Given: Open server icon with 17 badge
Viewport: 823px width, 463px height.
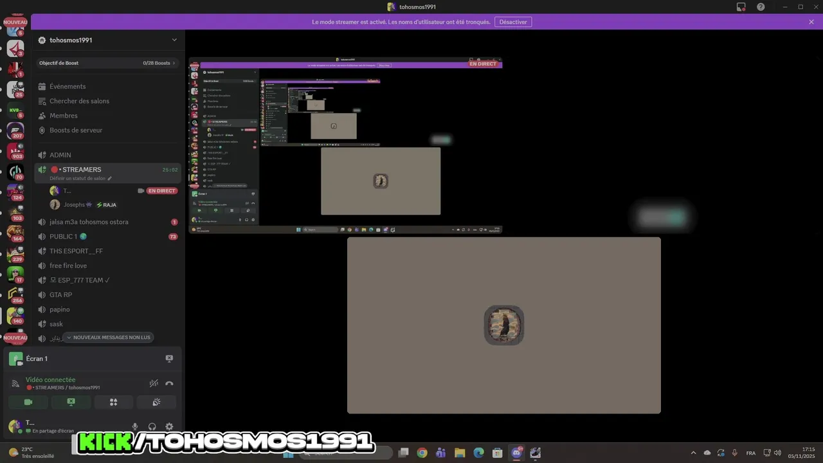Looking at the screenshot, I should click(15, 275).
